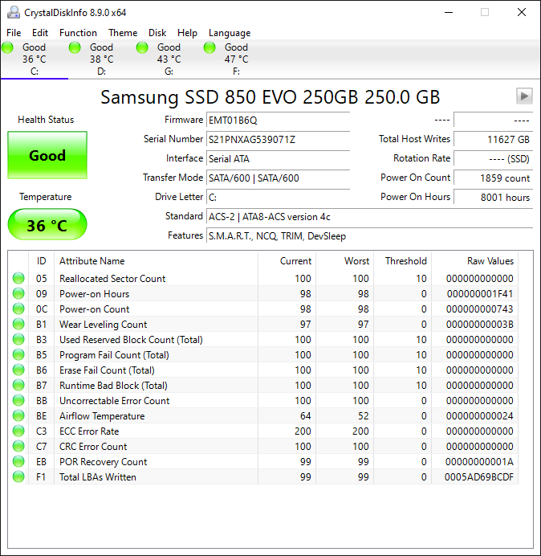541x556 pixels.
Task: Click green status dot for POR Recovery Count
Action: point(18,461)
